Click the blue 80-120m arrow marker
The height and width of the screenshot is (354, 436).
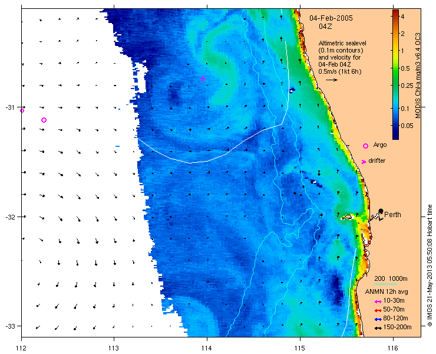click(378, 319)
